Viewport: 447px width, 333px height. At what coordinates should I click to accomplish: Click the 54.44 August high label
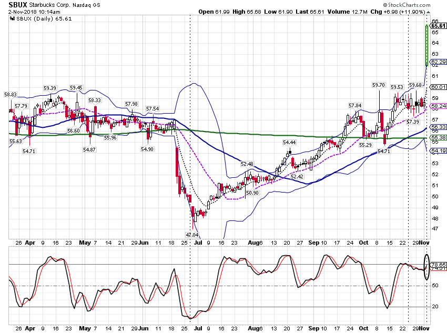click(289, 142)
